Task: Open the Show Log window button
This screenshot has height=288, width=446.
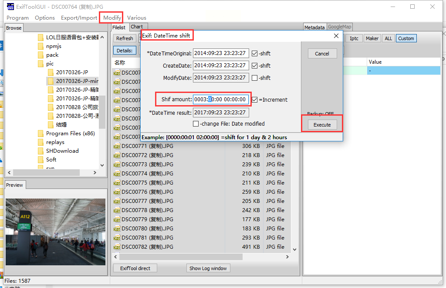Action: [208, 268]
